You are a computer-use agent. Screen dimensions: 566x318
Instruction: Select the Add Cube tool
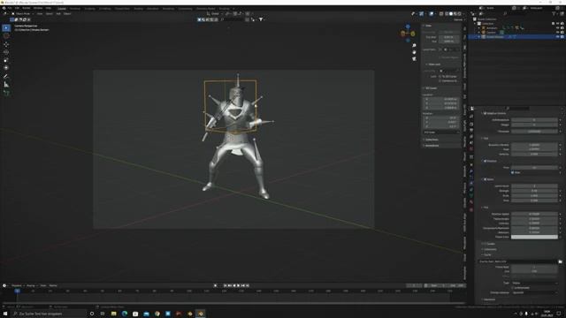[6, 93]
